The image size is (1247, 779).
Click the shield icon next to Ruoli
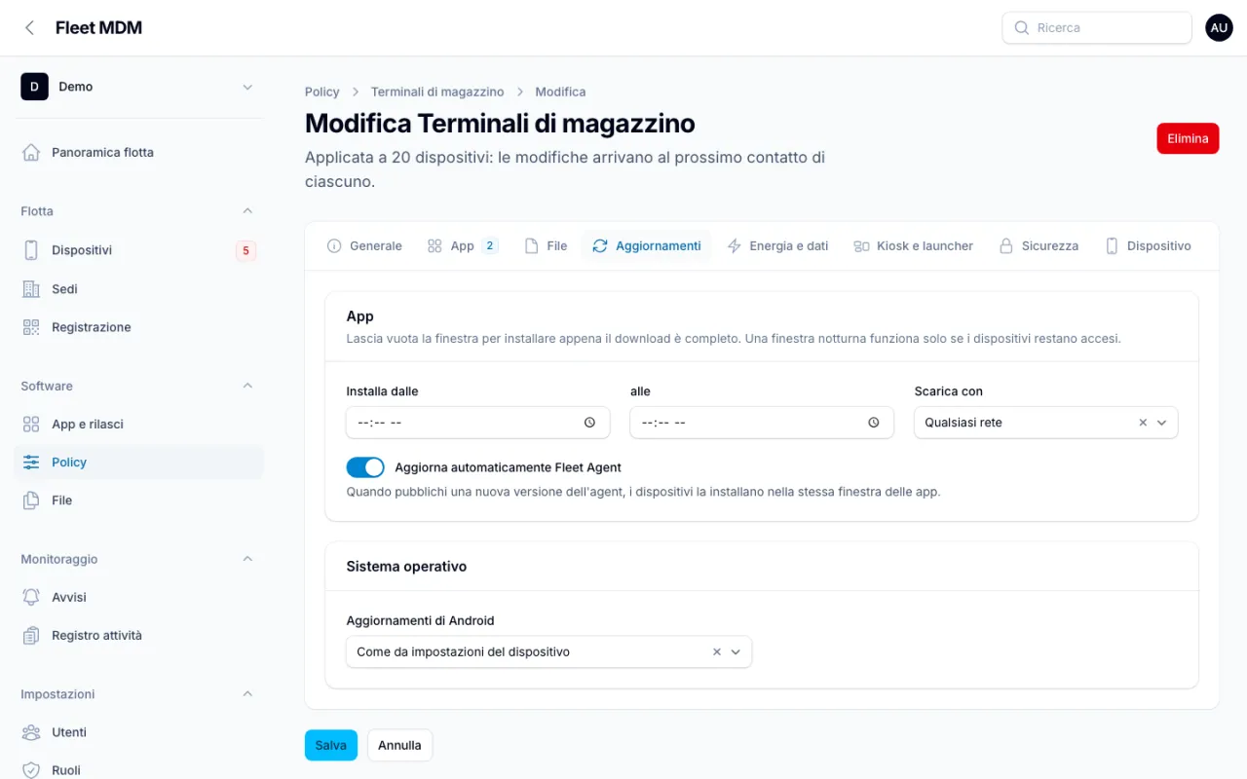click(x=31, y=770)
